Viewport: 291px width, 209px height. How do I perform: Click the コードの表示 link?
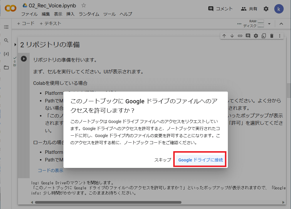51,171
